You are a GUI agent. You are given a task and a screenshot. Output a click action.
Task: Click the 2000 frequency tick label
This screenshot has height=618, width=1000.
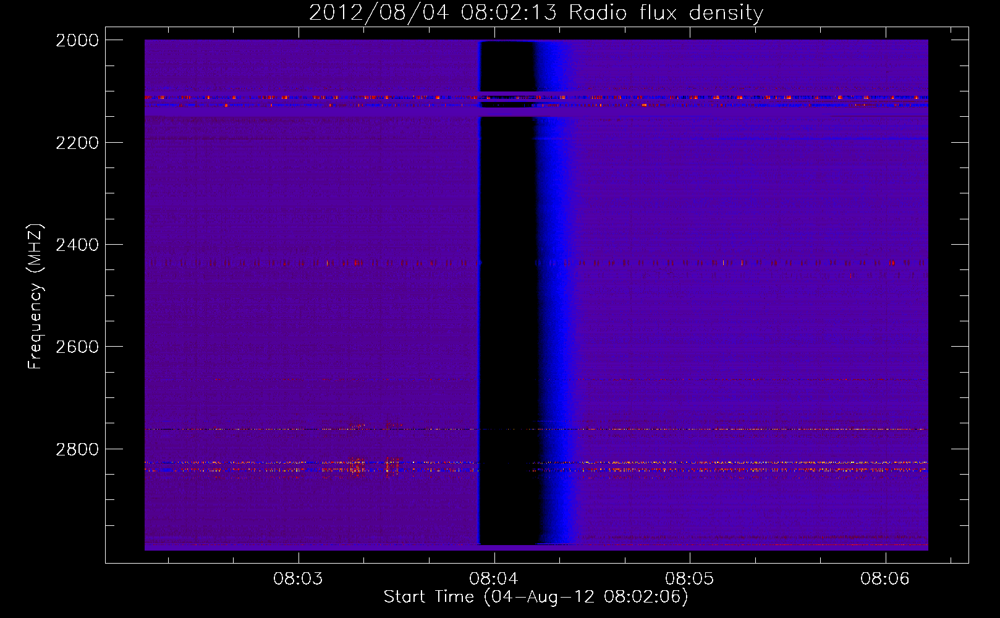(x=77, y=40)
